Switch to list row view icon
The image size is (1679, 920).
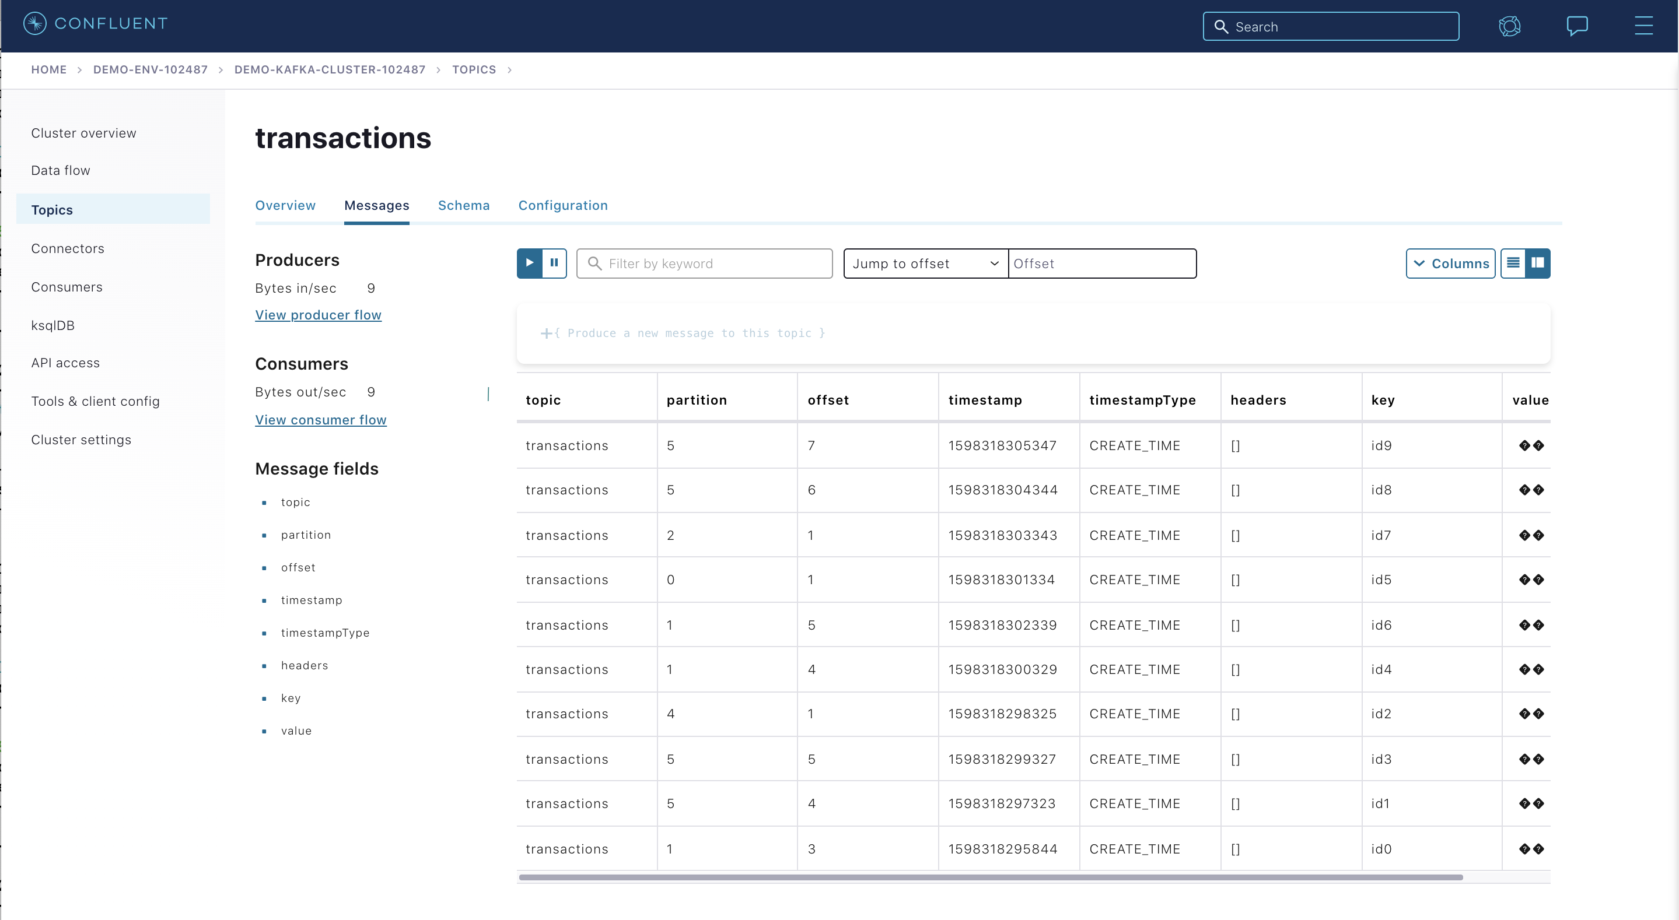[1513, 263]
